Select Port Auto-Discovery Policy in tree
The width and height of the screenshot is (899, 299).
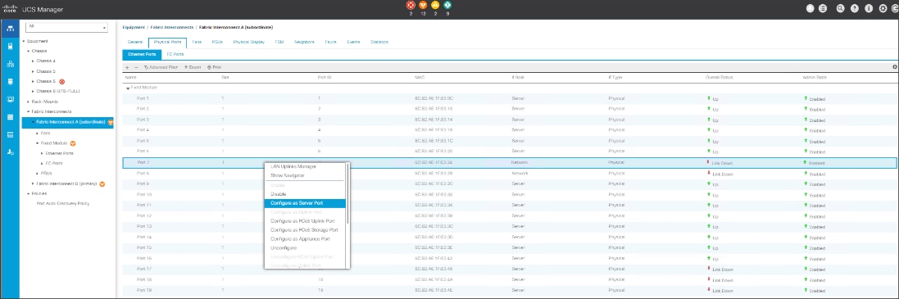pos(63,203)
